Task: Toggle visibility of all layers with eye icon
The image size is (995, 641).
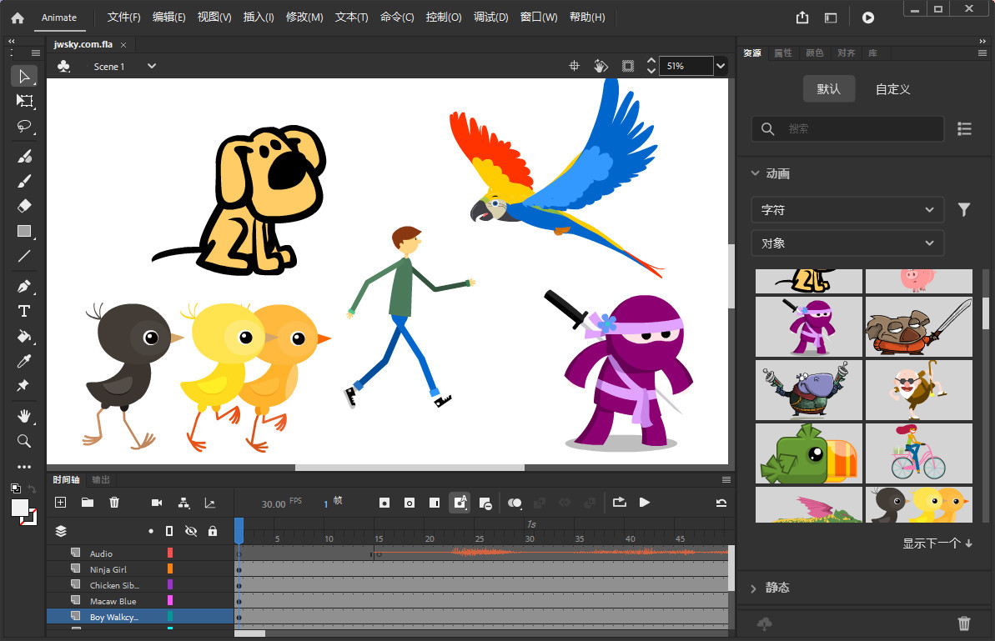Action: click(x=192, y=530)
